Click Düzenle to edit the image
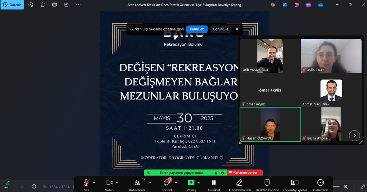The image size is (367, 192). click(x=12, y=5)
